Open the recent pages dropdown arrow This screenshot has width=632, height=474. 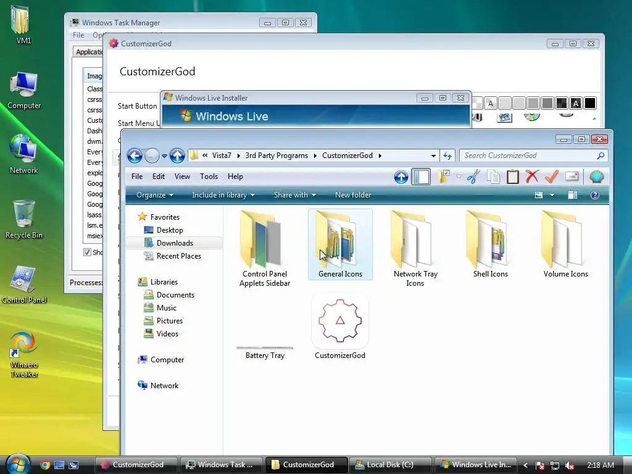click(164, 156)
